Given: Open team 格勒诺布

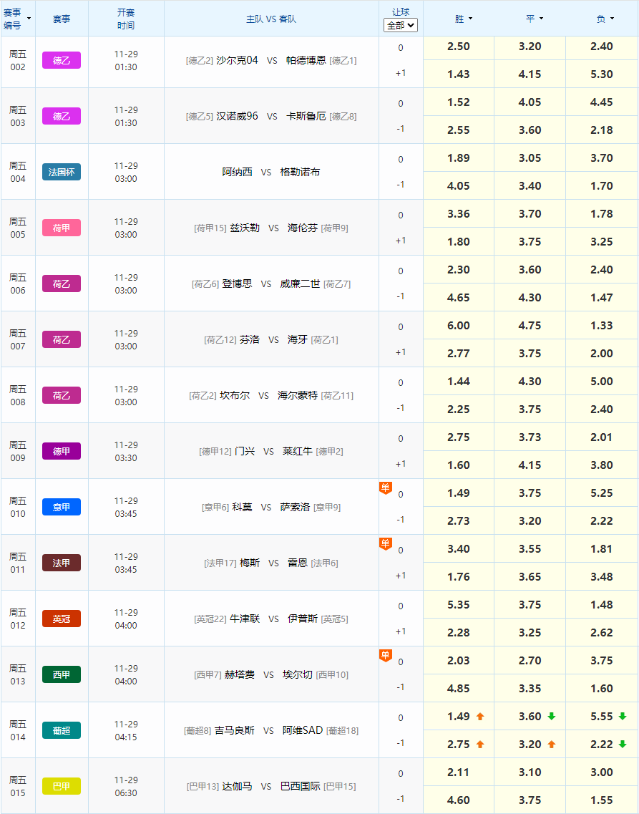Looking at the screenshot, I should (x=300, y=172).
